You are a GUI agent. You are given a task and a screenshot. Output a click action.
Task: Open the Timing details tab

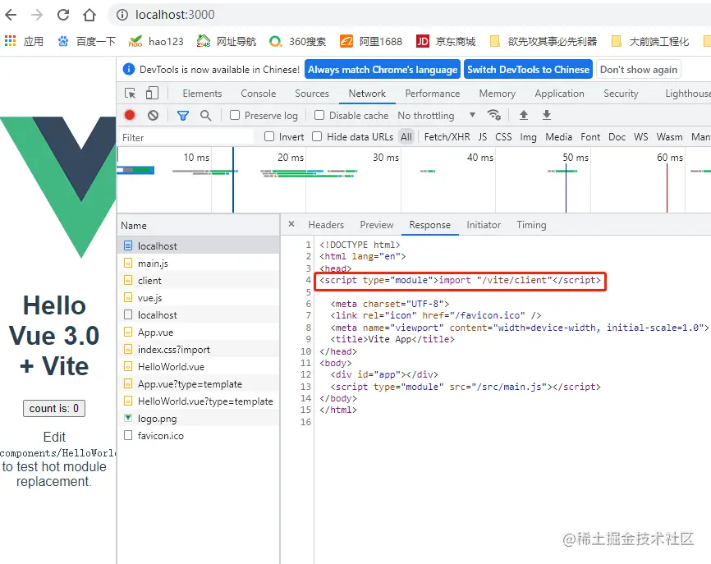531,225
